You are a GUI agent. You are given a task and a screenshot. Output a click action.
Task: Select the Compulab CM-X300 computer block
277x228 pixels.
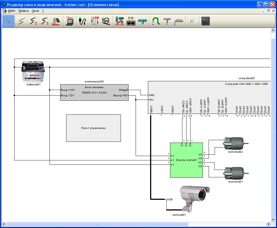pos(209,97)
